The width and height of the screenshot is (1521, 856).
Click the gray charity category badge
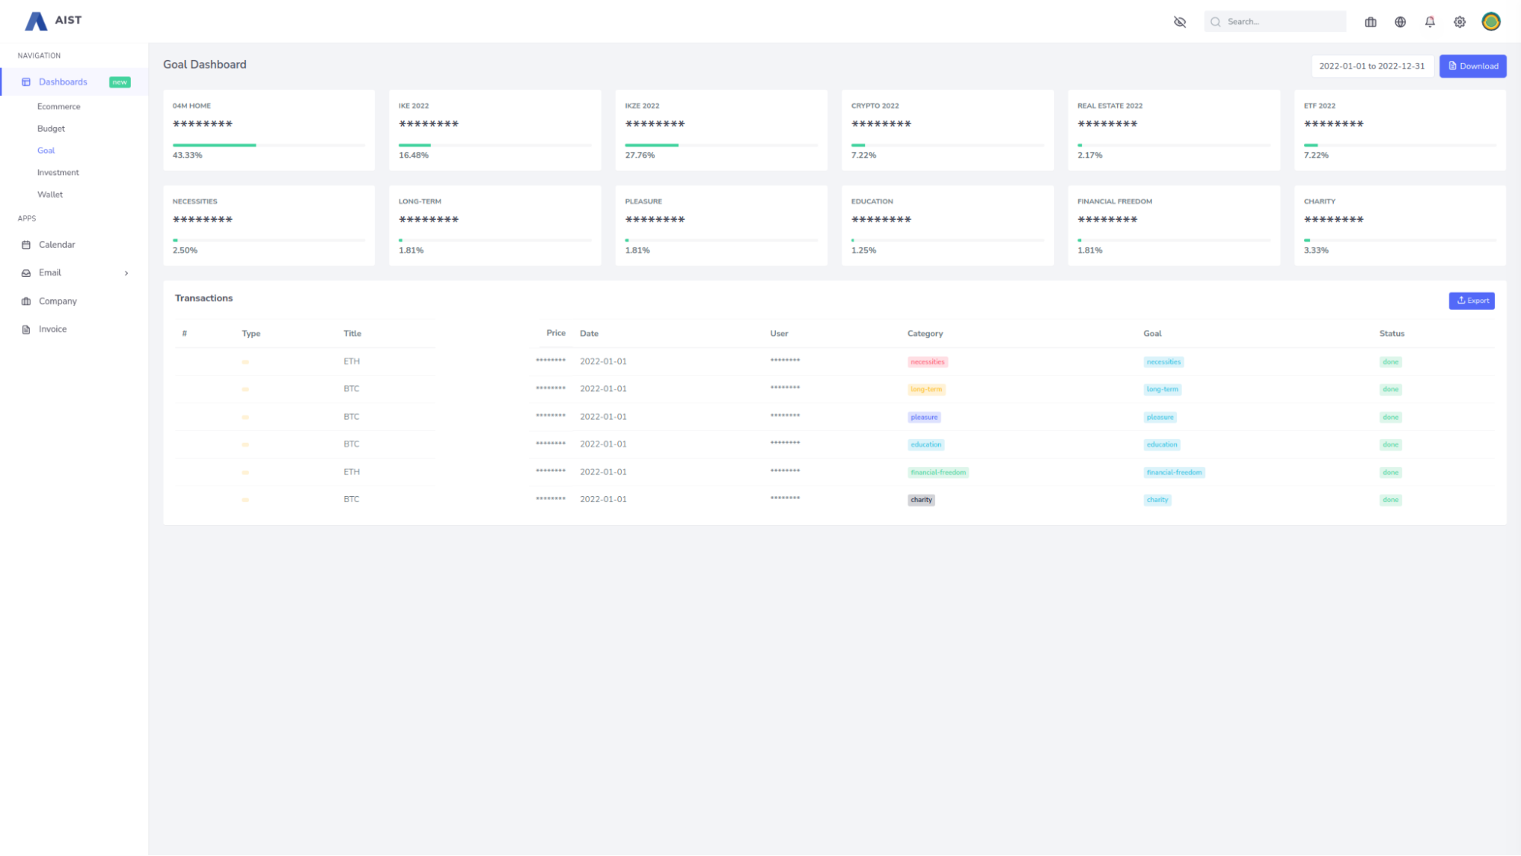(x=921, y=500)
